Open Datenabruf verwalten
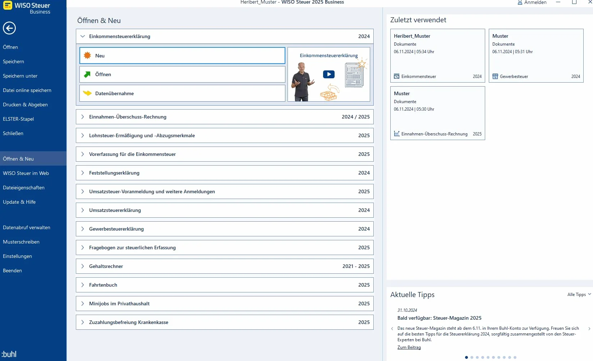Image resolution: width=593 pixels, height=361 pixels. [x=33, y=227]
